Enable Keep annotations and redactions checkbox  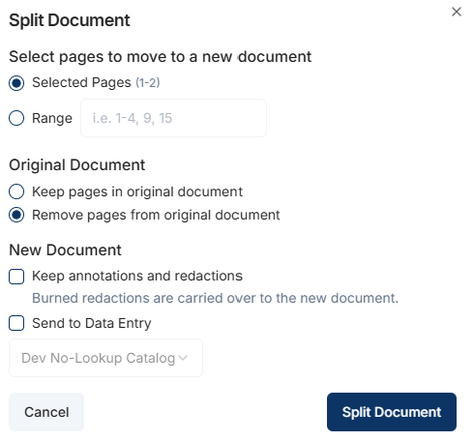pos(16,277)
